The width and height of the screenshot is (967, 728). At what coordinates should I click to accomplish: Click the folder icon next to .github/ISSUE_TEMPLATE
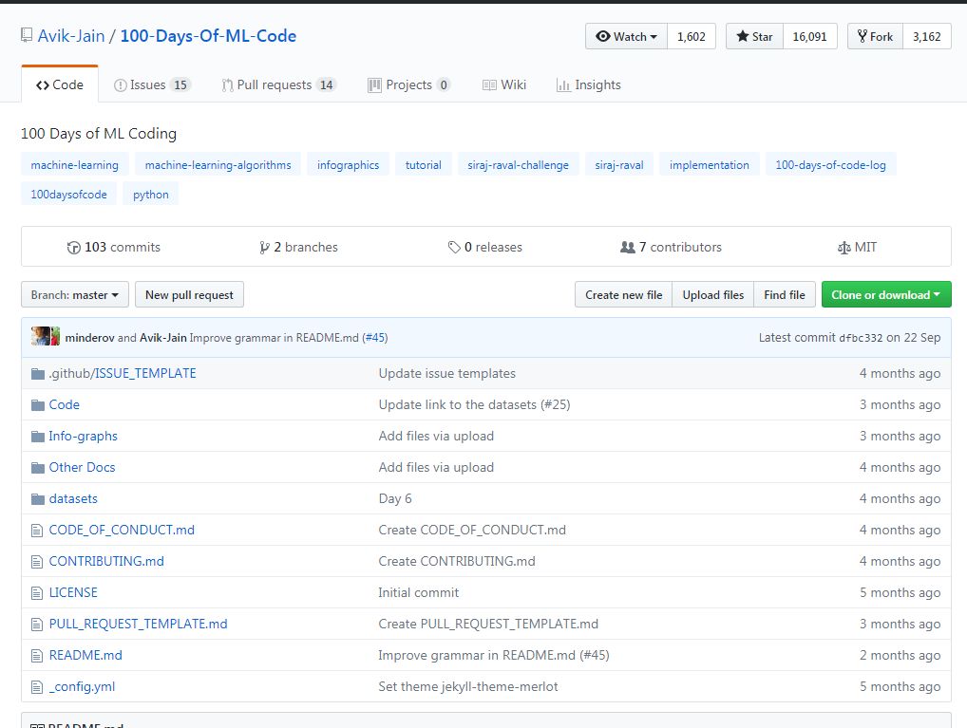pyautogui.click(x=38, y=374)
